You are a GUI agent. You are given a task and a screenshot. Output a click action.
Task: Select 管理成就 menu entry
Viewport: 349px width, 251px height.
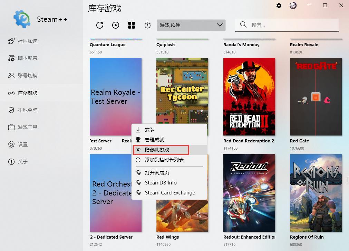click(x=169, y=140)
